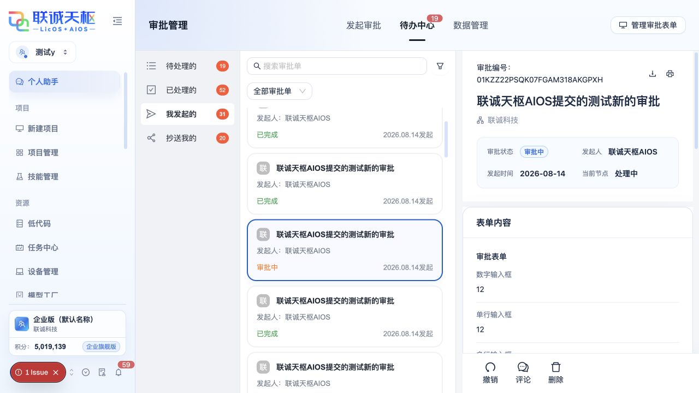Switch to 发起审批 tab
This screenshot has width=699, height=393.
click(364, 25)
